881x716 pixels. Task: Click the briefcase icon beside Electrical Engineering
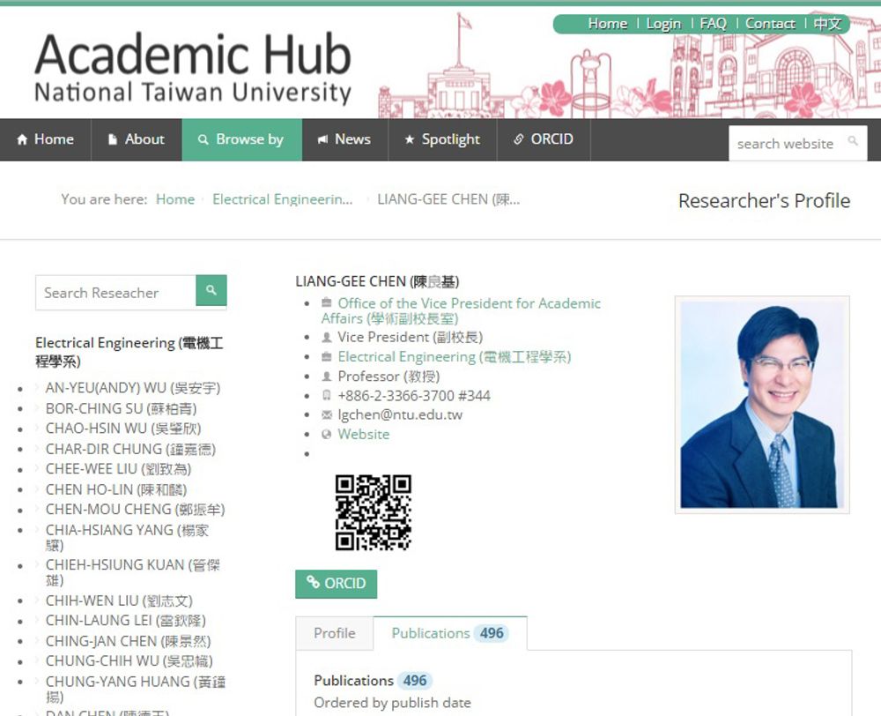pos(327,356)
